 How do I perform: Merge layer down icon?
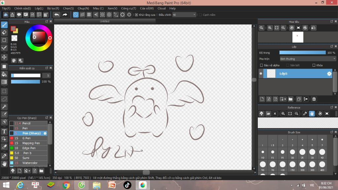pyautogui.click(x=305, y=99)
